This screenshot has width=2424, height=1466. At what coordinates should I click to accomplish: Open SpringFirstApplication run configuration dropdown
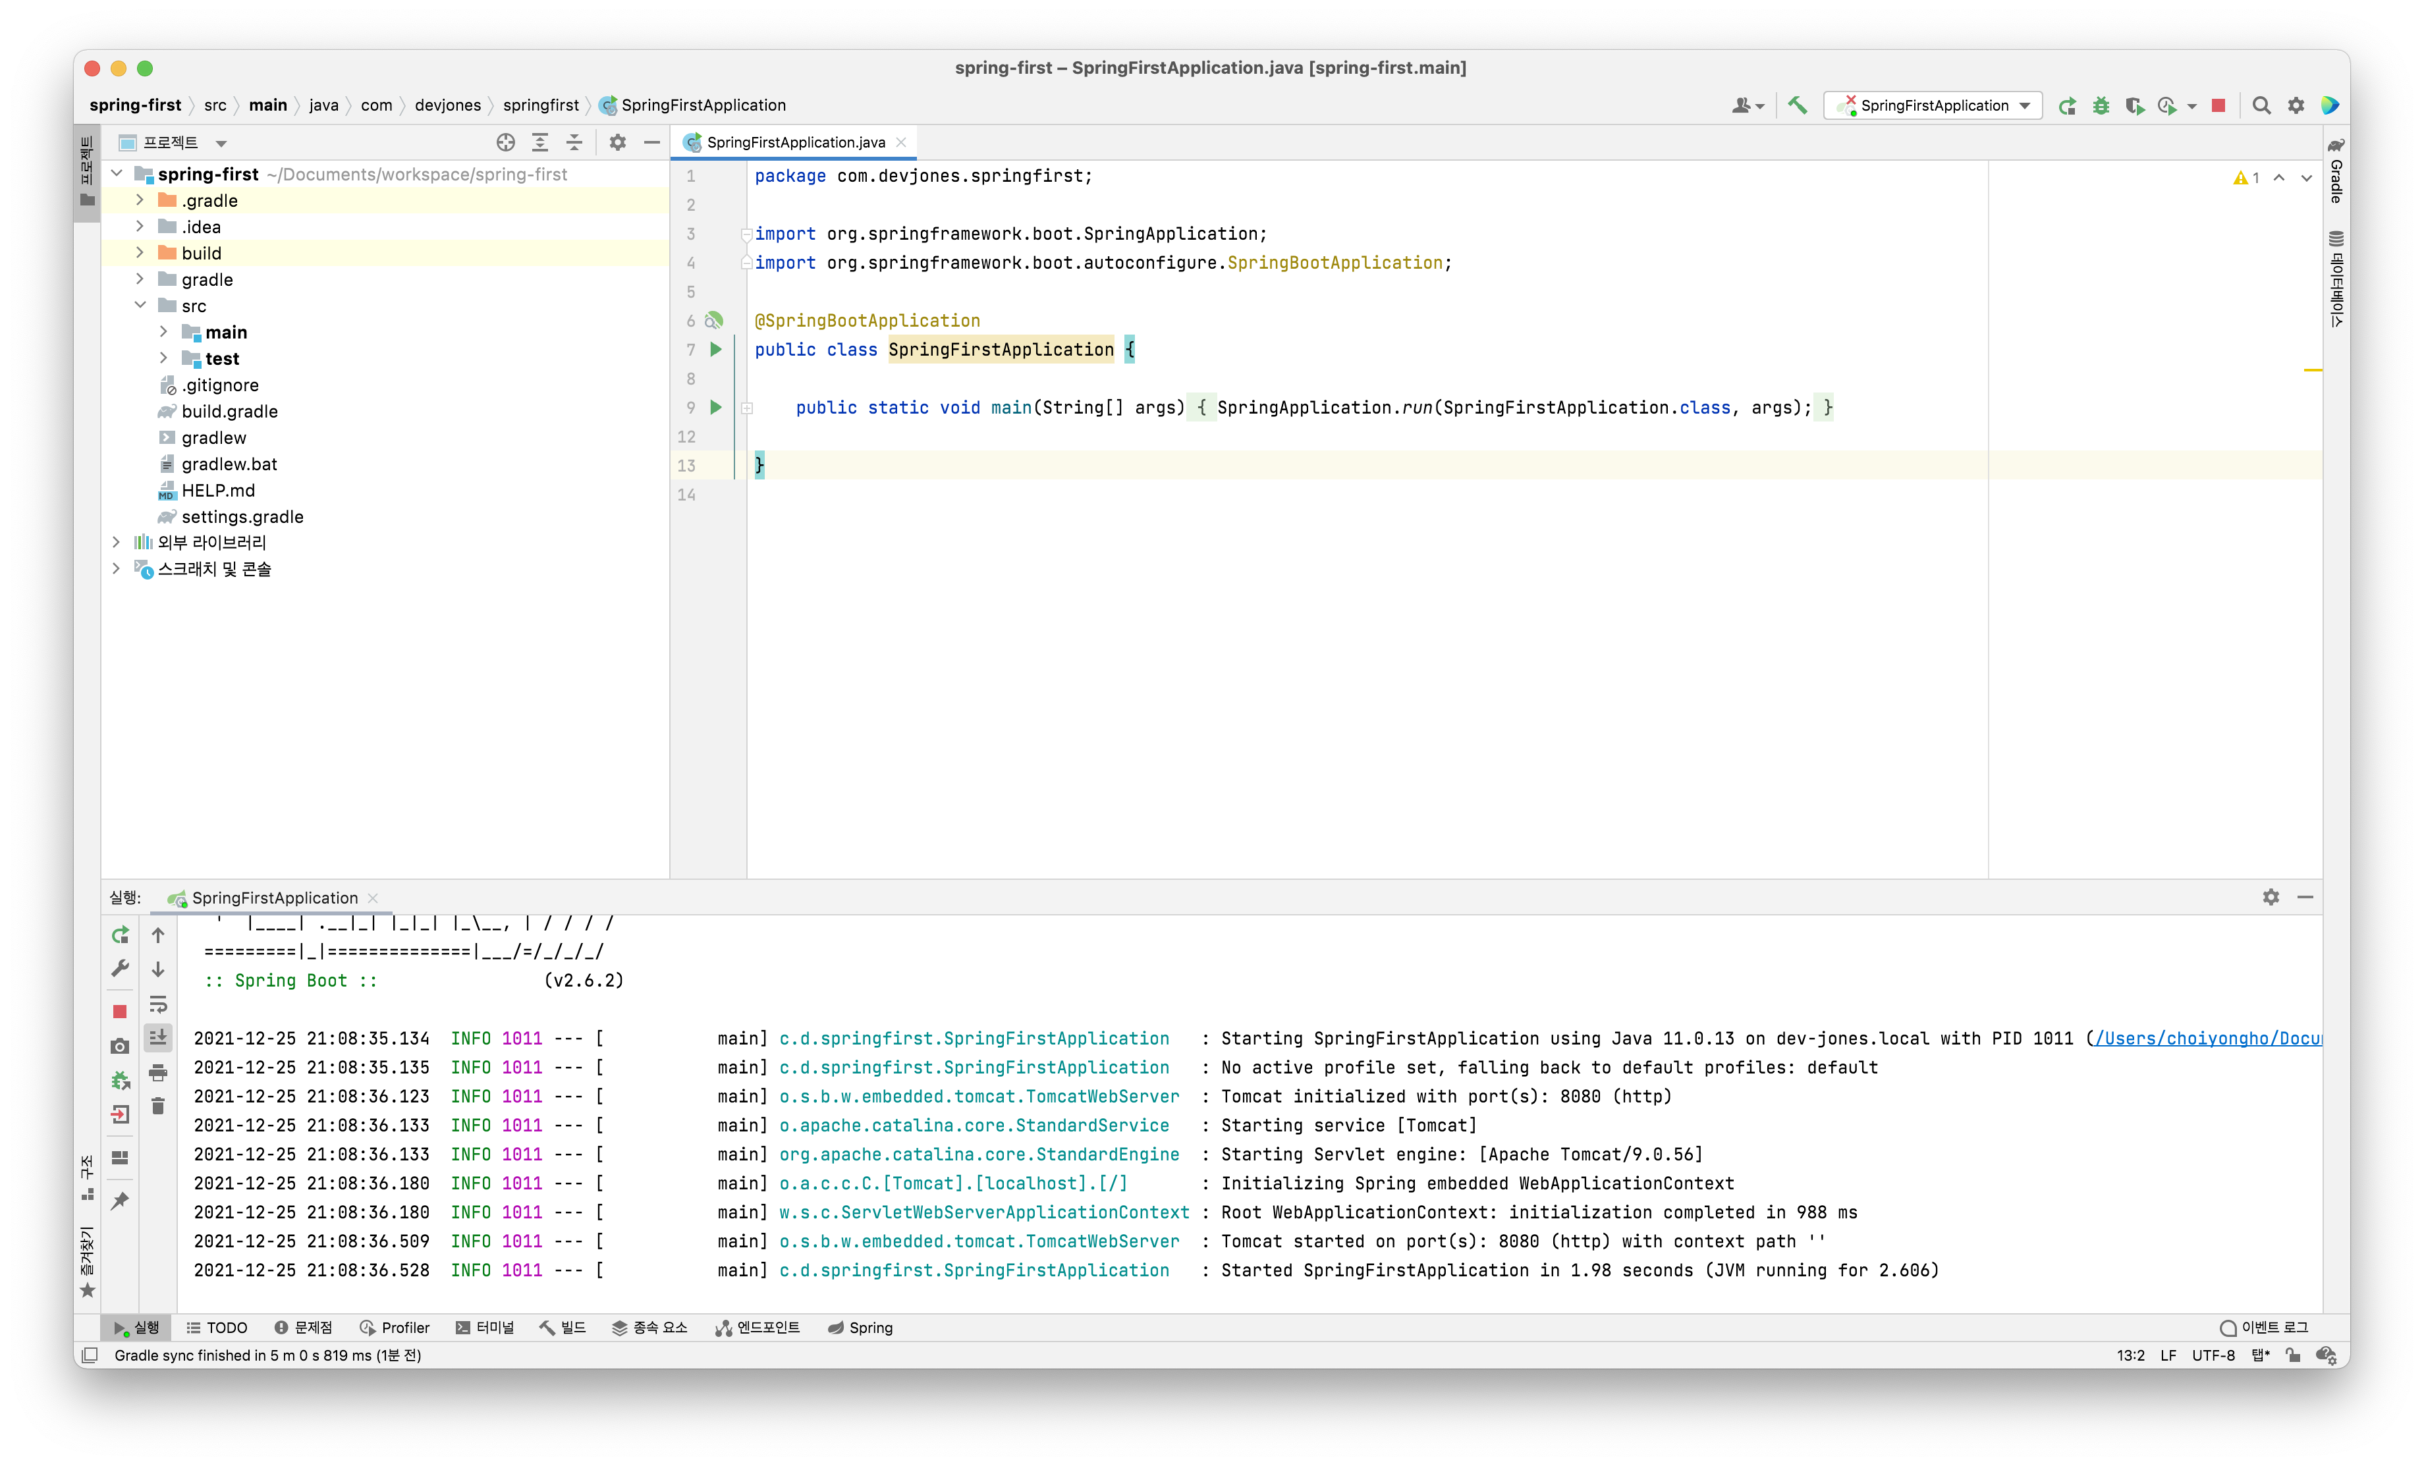tap(1933, 105)
